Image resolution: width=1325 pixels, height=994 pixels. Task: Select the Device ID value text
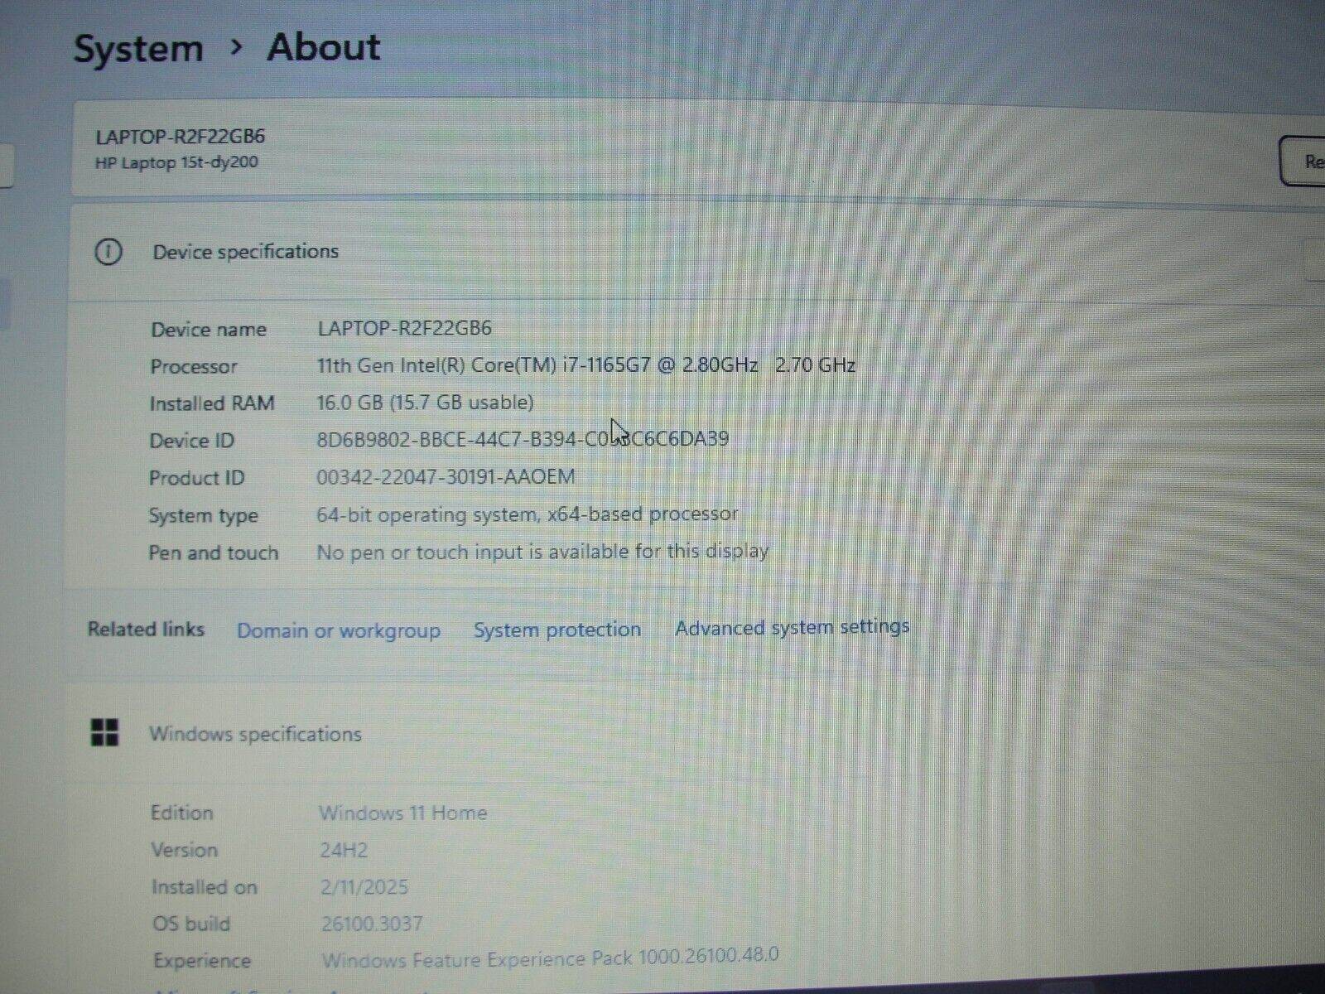522,439
